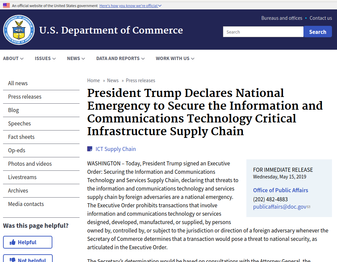Open Photos and videos section

coord(41,164)
